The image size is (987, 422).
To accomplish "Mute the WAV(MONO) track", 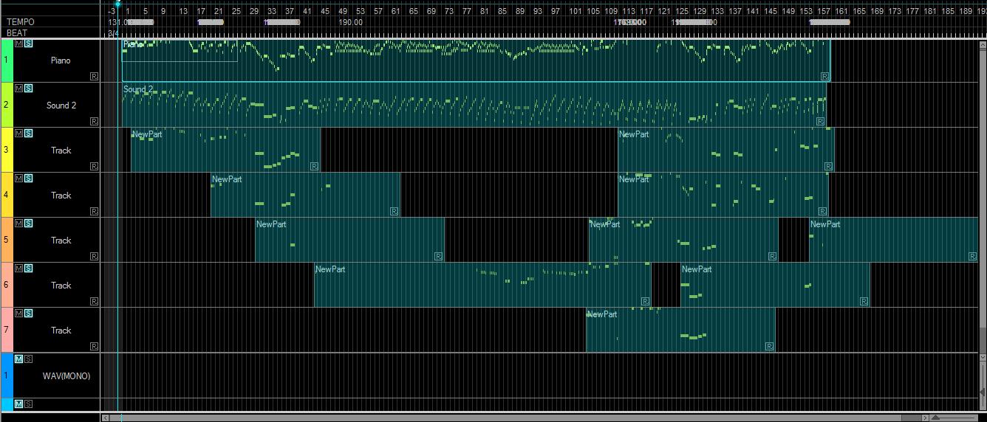I will tap(19, 359).
